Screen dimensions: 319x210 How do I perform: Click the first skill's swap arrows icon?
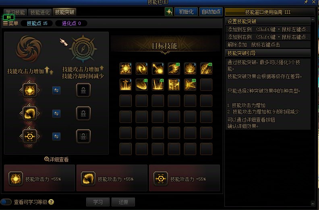pyautogui.click(x=56, y=90)
